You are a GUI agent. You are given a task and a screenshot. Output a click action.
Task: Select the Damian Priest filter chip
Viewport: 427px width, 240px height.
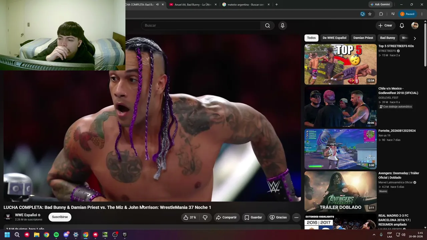[x=363, y=38]
